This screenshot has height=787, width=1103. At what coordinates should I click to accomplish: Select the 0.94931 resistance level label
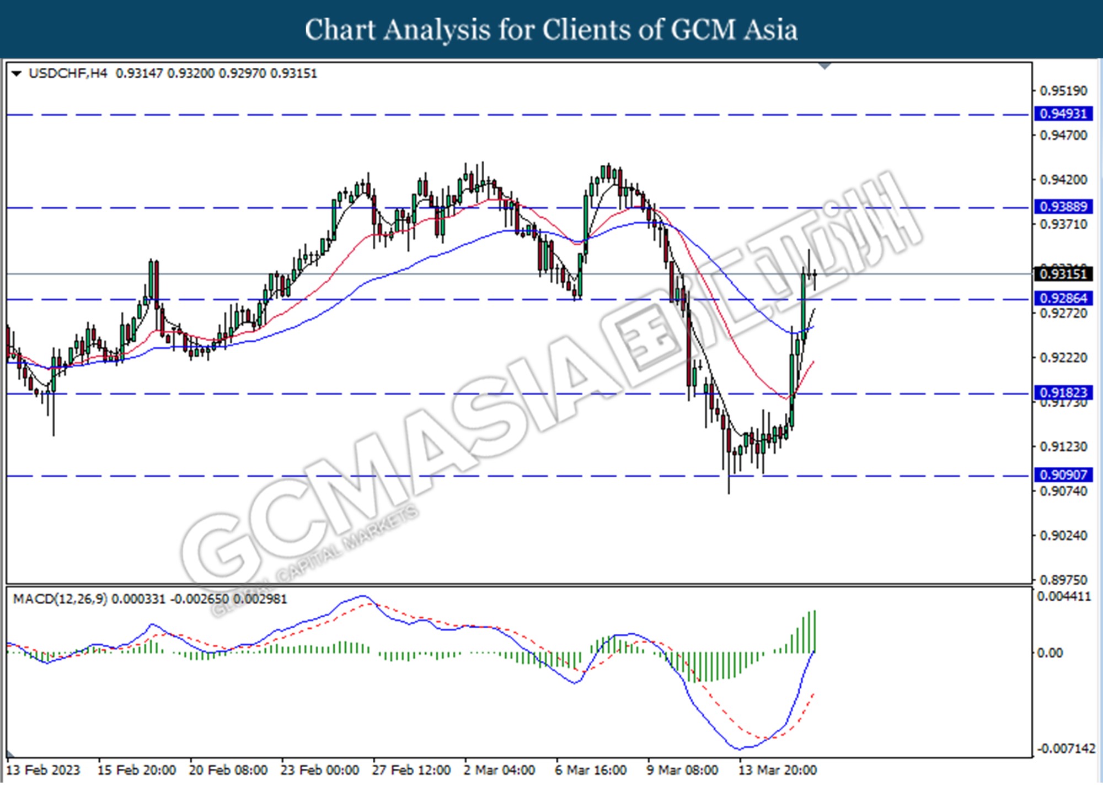coord(1063,114)
